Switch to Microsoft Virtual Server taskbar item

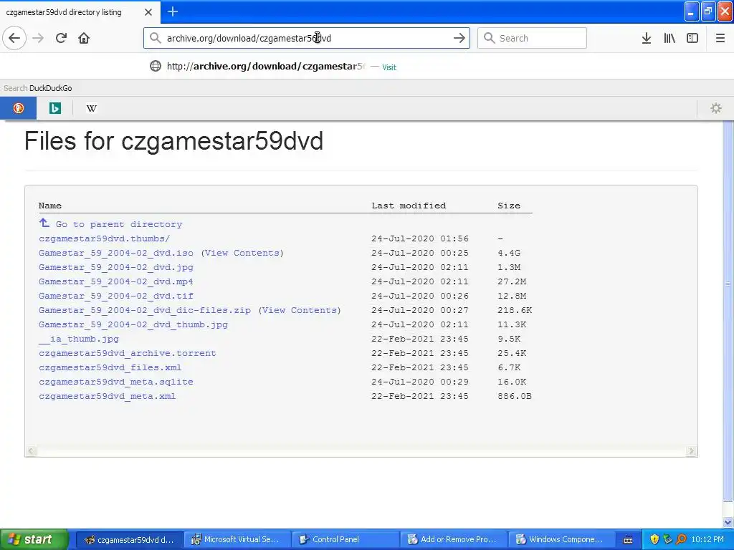coord(237,539)
